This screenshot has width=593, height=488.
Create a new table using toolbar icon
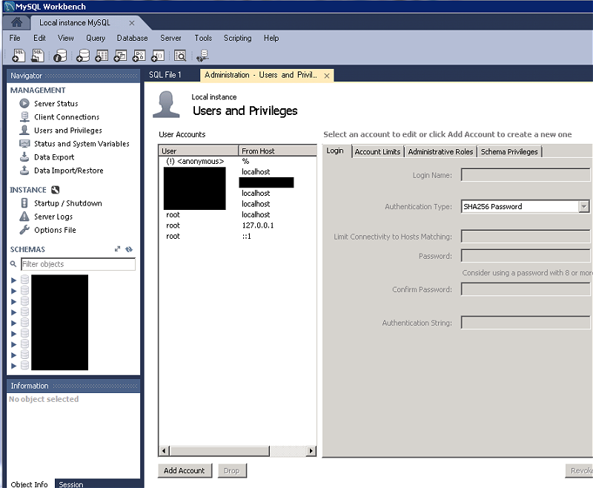coord(102,56)
